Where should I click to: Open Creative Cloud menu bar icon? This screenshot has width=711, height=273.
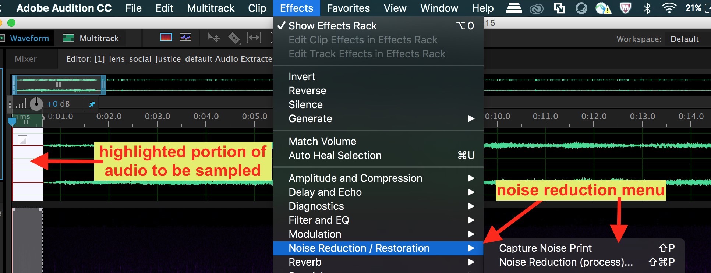pos(536,8)
